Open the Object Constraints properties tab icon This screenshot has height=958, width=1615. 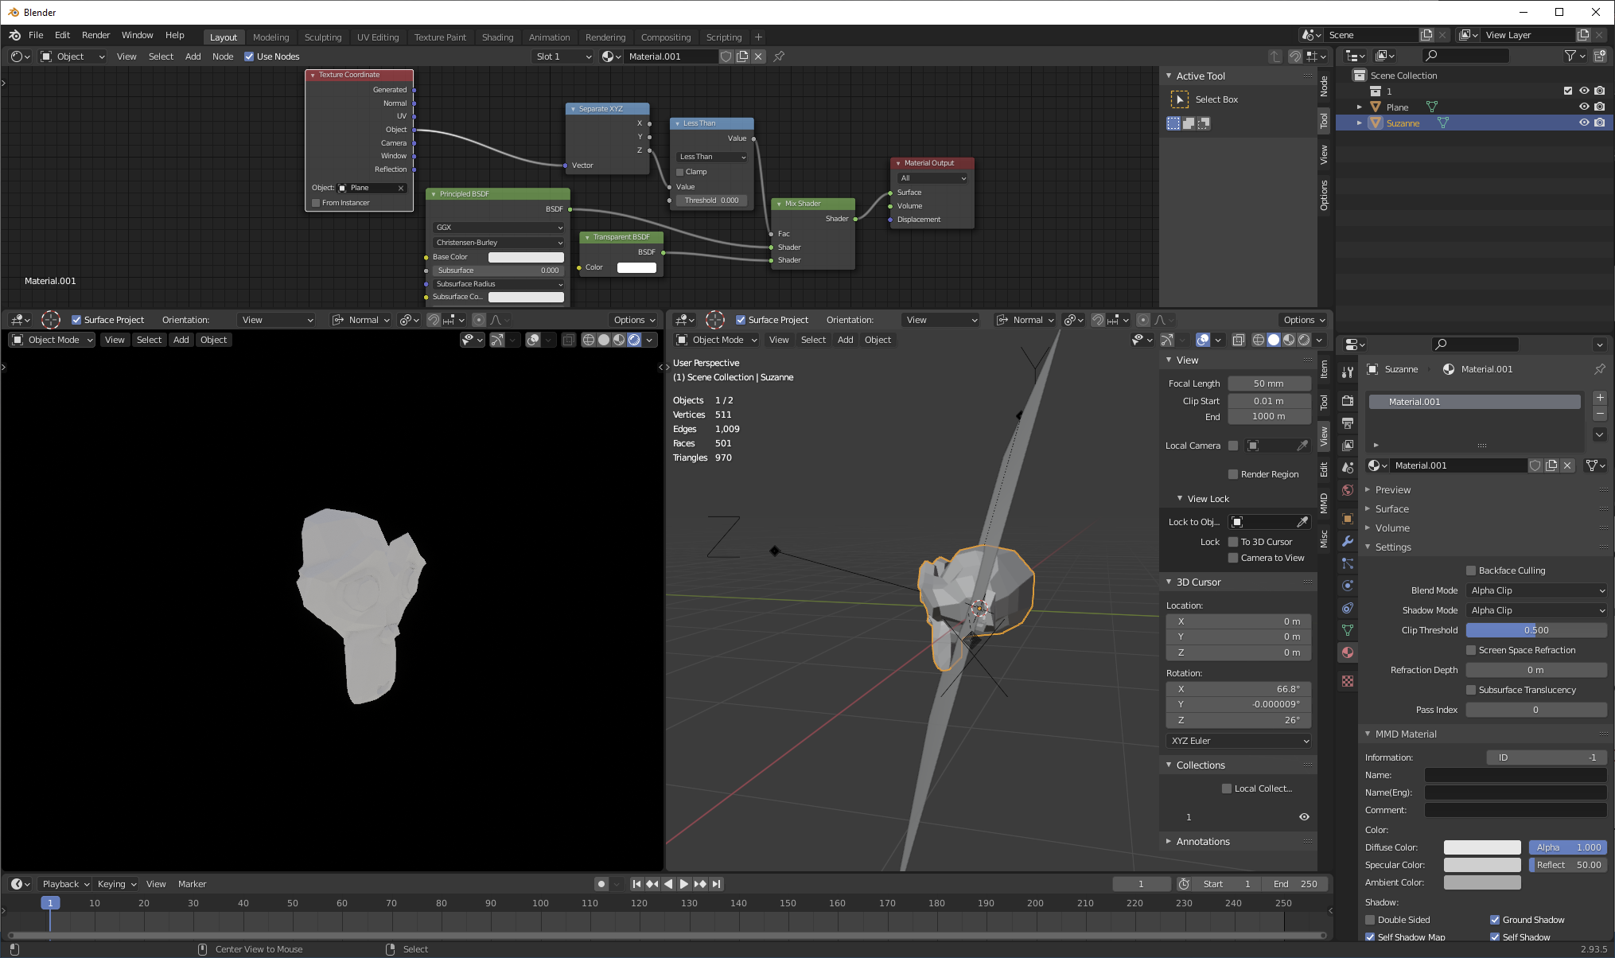pyautogui.click(x=1348, y=608)
